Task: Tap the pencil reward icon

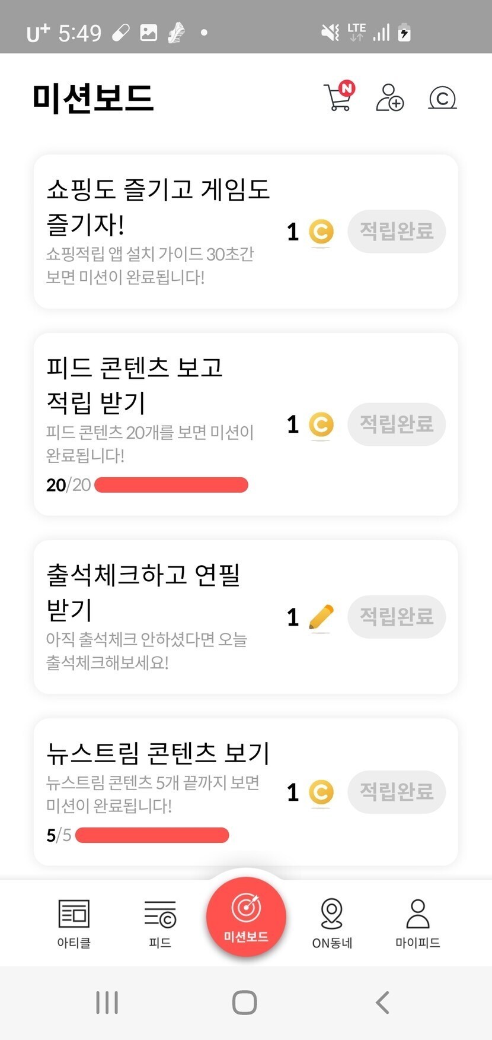Action: tap(321, 617)
